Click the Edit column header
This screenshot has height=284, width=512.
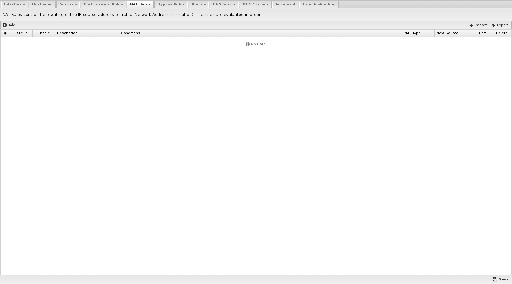point(483,33)
